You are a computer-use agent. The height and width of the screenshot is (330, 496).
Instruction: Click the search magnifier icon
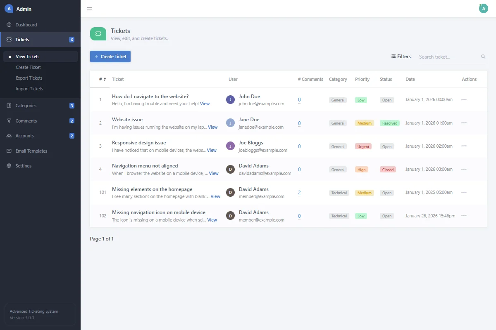pyautogui.click(x=483, y=57)
